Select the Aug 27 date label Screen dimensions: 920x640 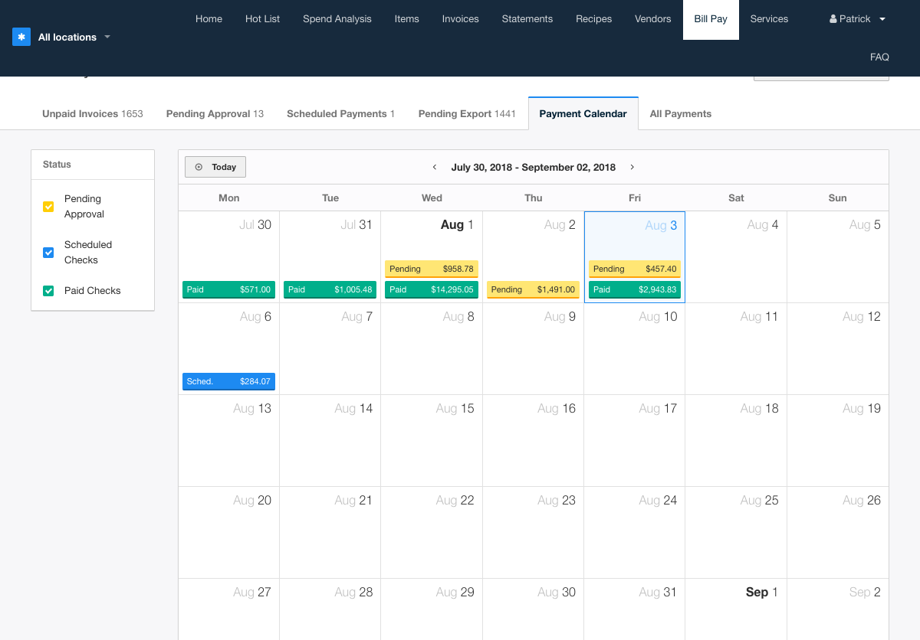pyautogui.click(x=252, y=593)
